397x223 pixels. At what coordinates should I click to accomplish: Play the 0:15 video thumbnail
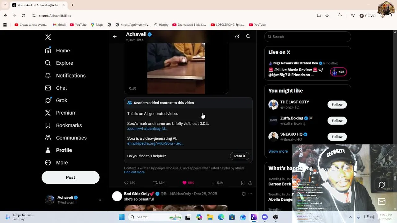click(176, 68)
